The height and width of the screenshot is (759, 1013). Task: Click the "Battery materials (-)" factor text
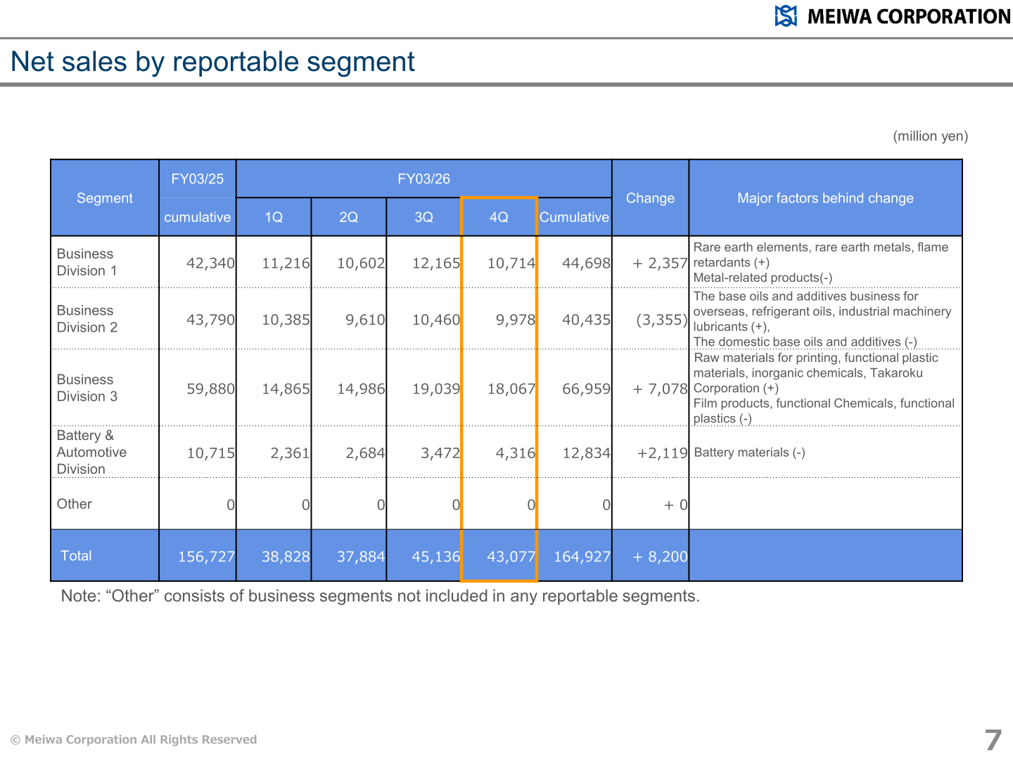749,453
